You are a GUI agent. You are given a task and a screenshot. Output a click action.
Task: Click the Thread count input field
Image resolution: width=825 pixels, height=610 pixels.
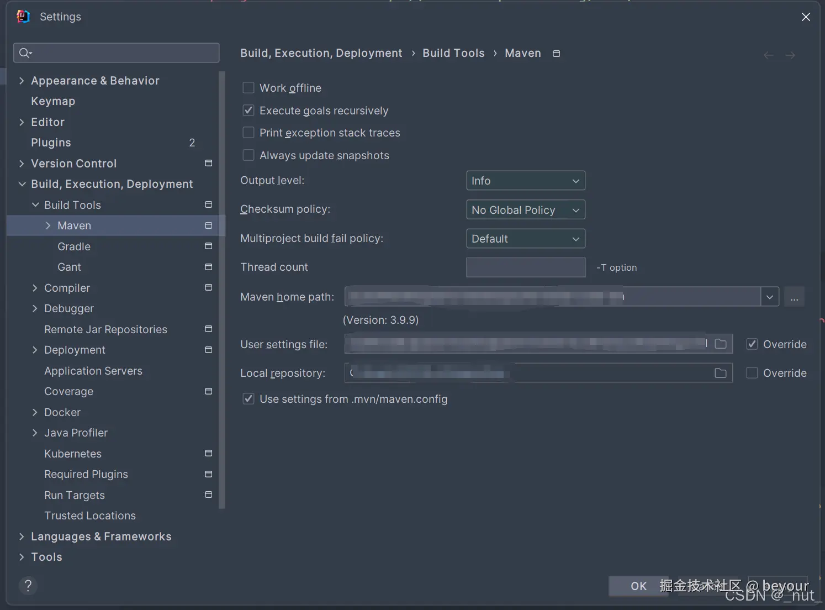click(x=526, y=267)
